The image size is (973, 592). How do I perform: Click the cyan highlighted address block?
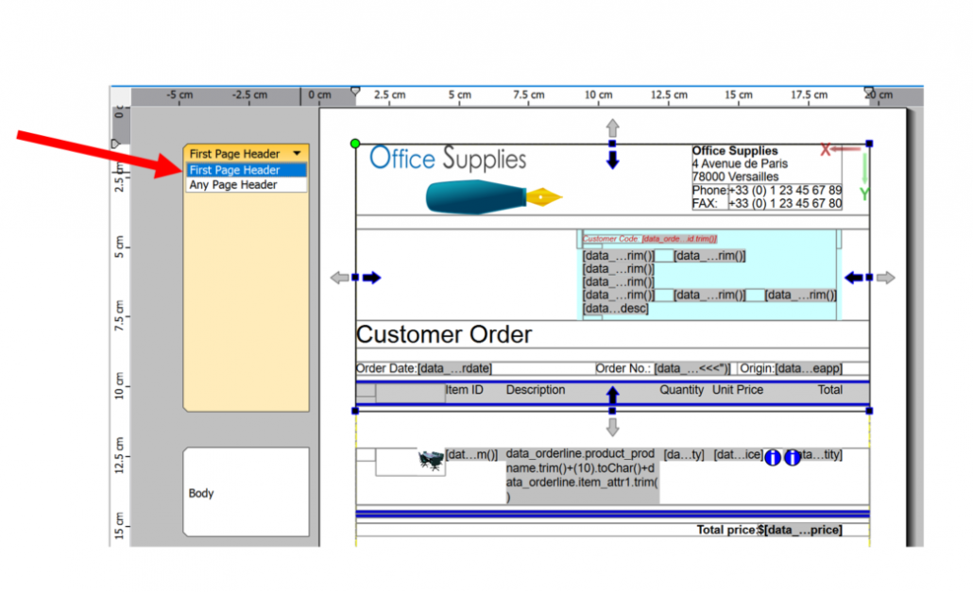[x=708, y=274]
